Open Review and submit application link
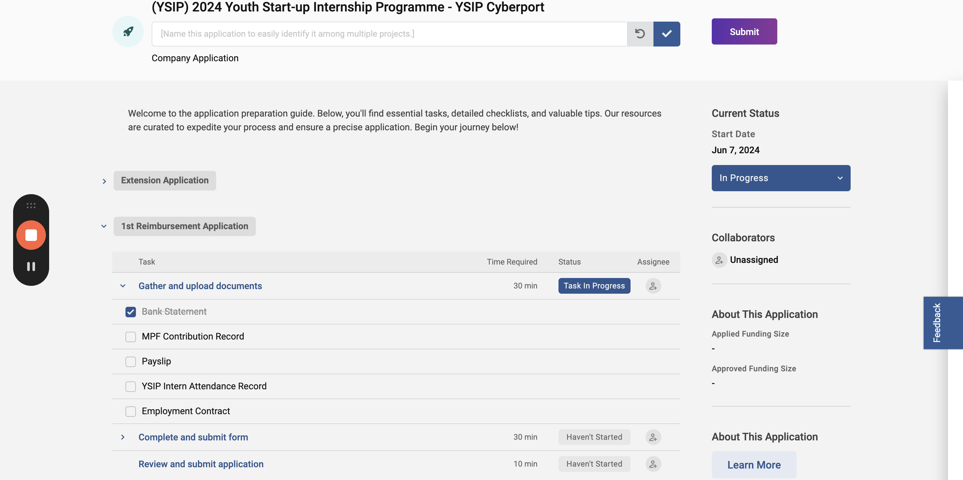The height and width of the screenshot is (480, 963). pyautogui.click(x=201, y=464)
